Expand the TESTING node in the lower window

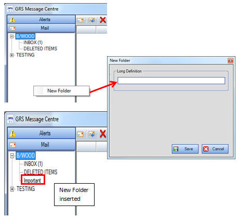[12, 189]
